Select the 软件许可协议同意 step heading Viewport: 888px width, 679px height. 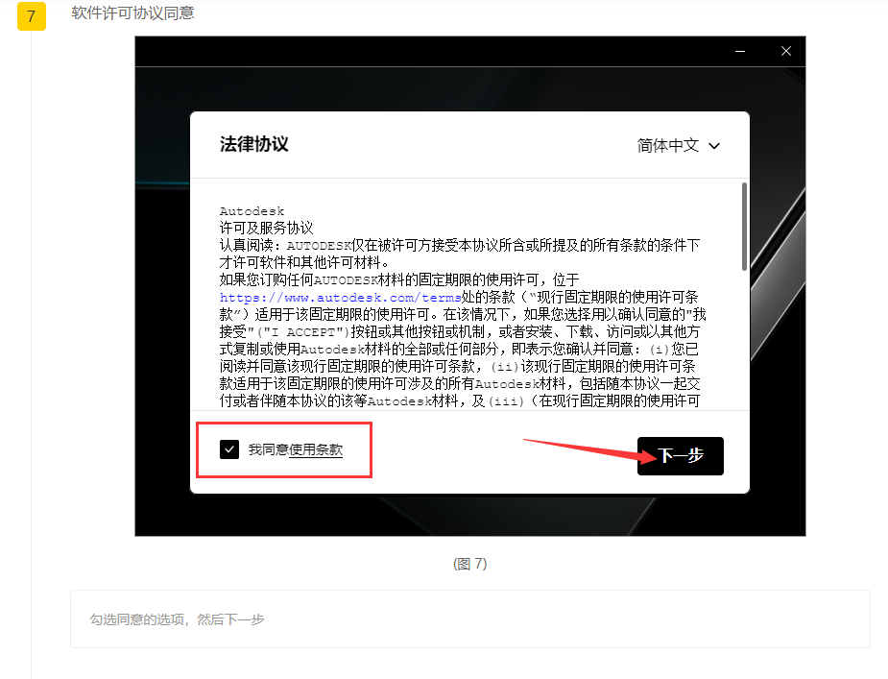[133, 13]
